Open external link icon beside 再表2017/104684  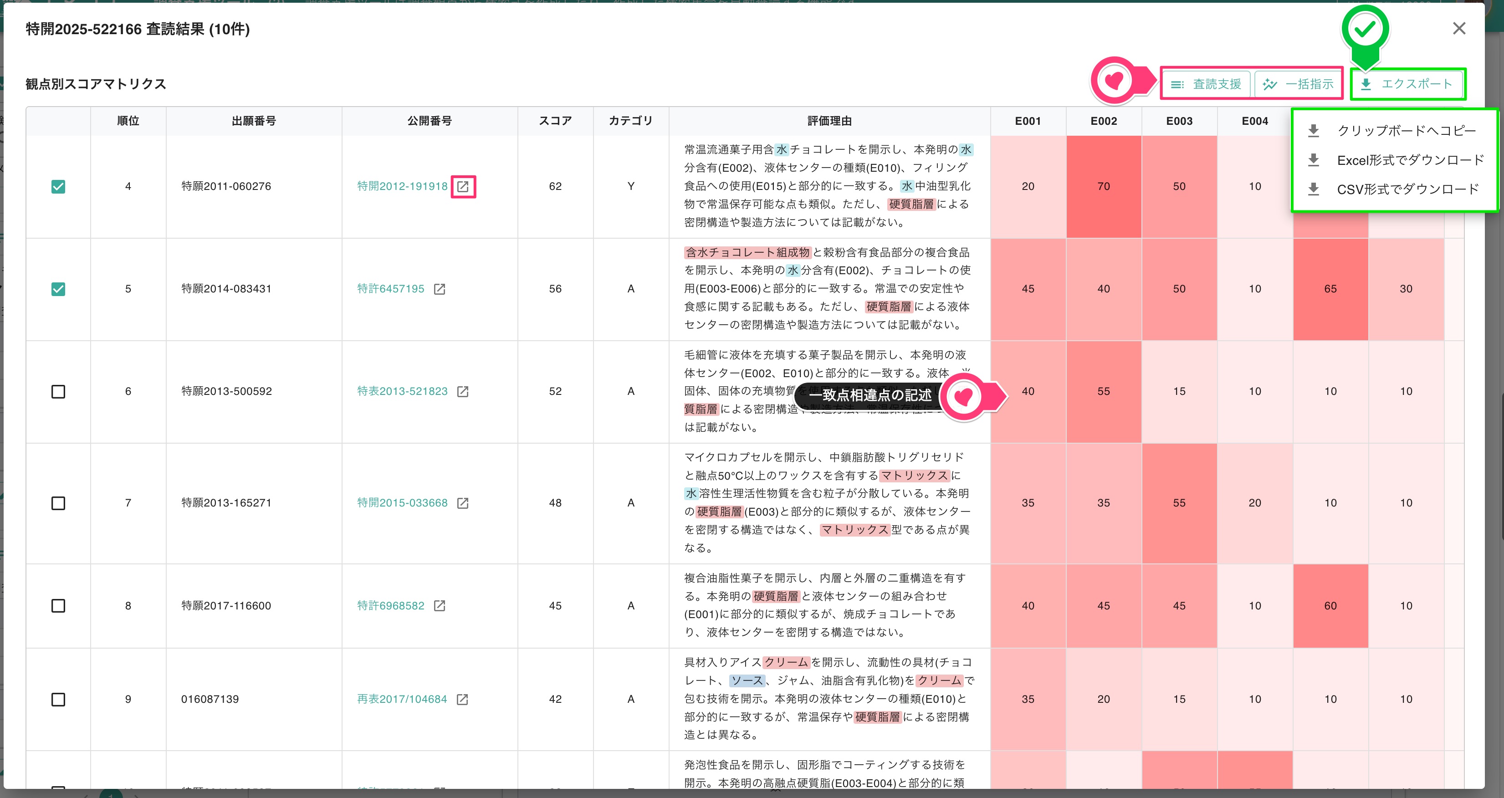(x=462, y=699)
